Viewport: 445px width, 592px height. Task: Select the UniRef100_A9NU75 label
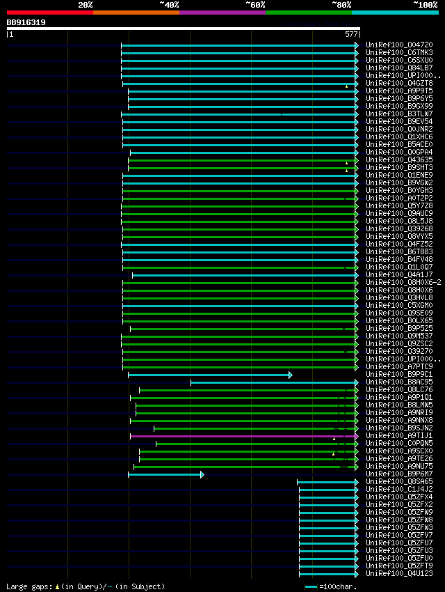[399, 466]
